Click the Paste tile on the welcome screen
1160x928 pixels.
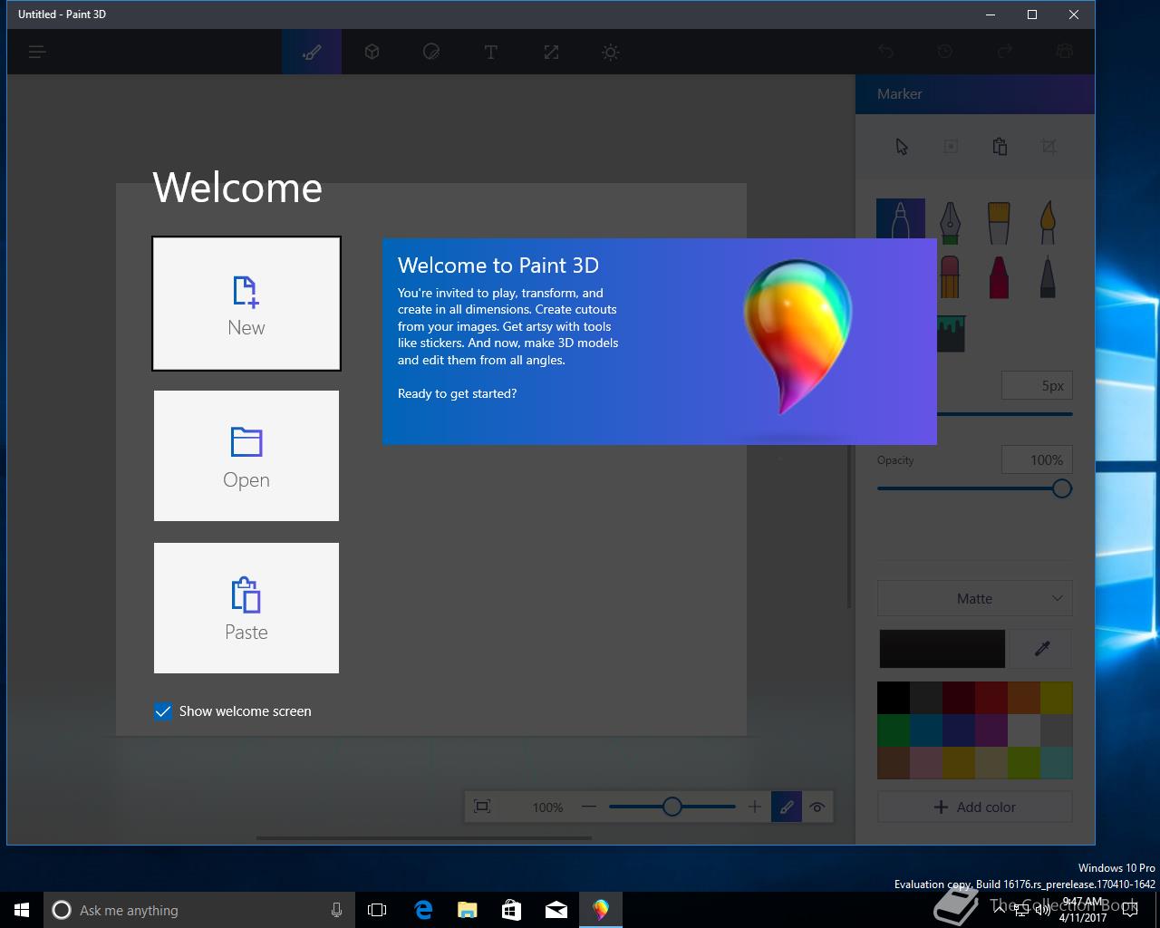246,608
